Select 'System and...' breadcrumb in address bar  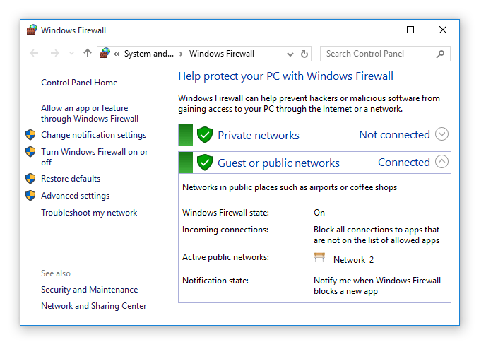[148, 54]
